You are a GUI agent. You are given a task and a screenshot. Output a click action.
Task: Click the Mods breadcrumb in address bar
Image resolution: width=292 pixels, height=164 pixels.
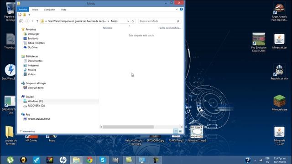point(114,21)
